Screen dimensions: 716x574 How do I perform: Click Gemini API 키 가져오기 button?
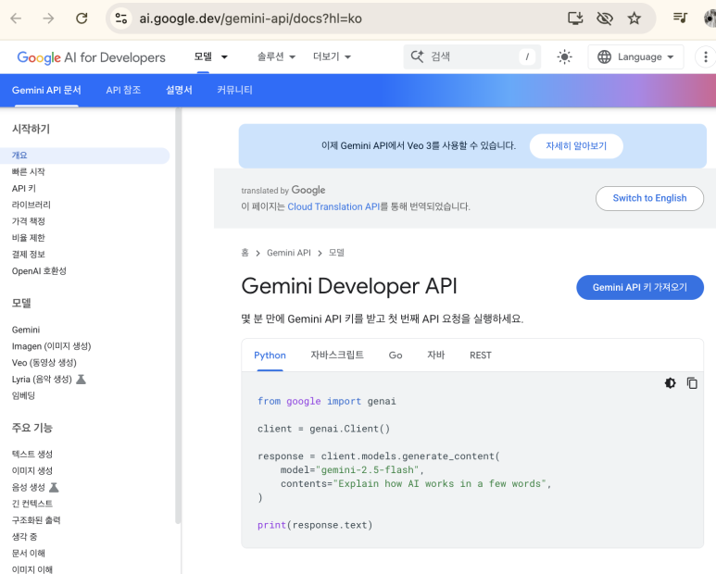(640, 287)
